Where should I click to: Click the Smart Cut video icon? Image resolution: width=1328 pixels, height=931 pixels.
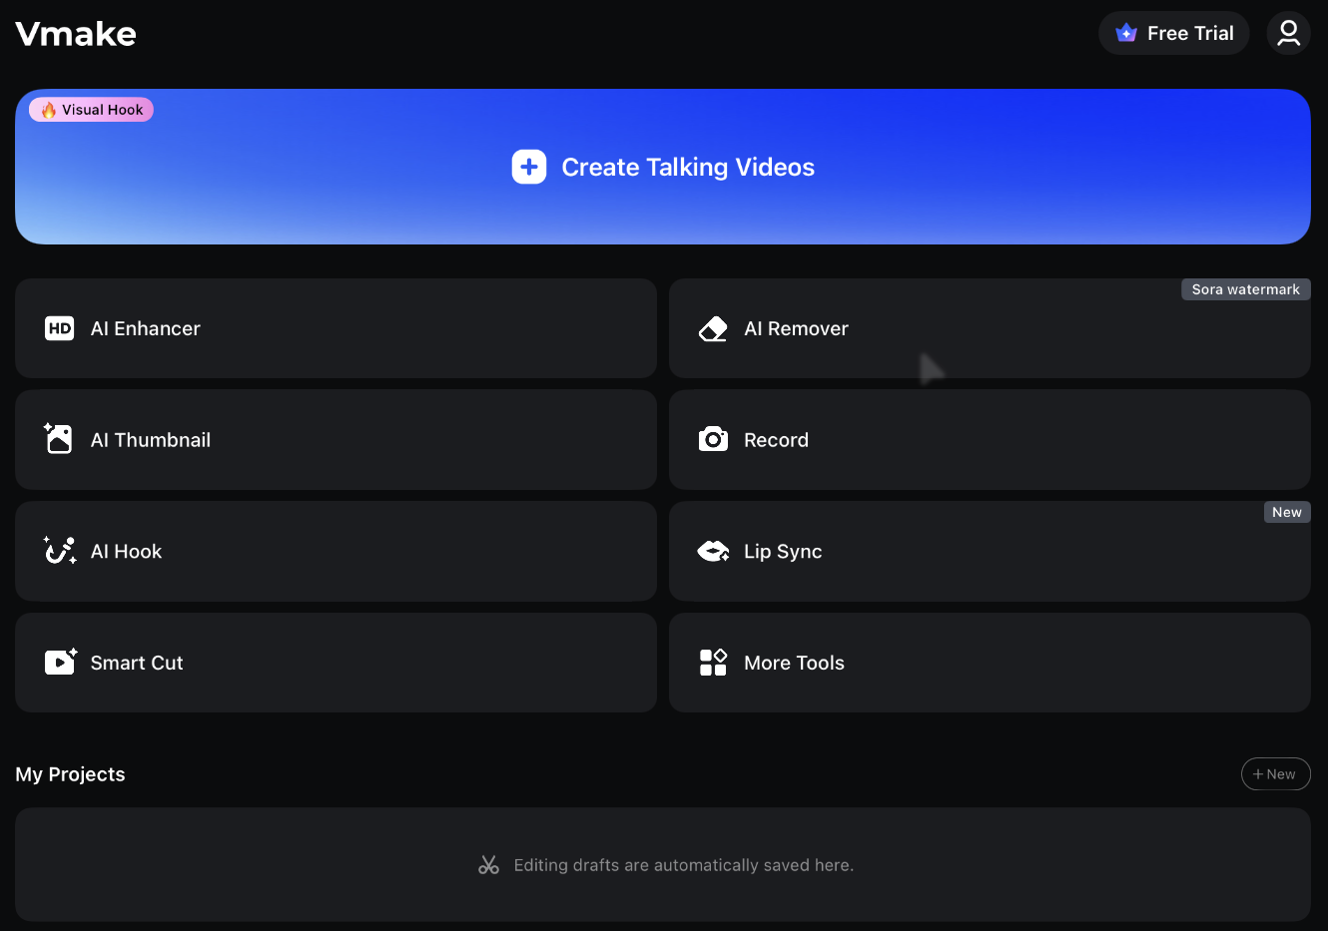point(60,662)
